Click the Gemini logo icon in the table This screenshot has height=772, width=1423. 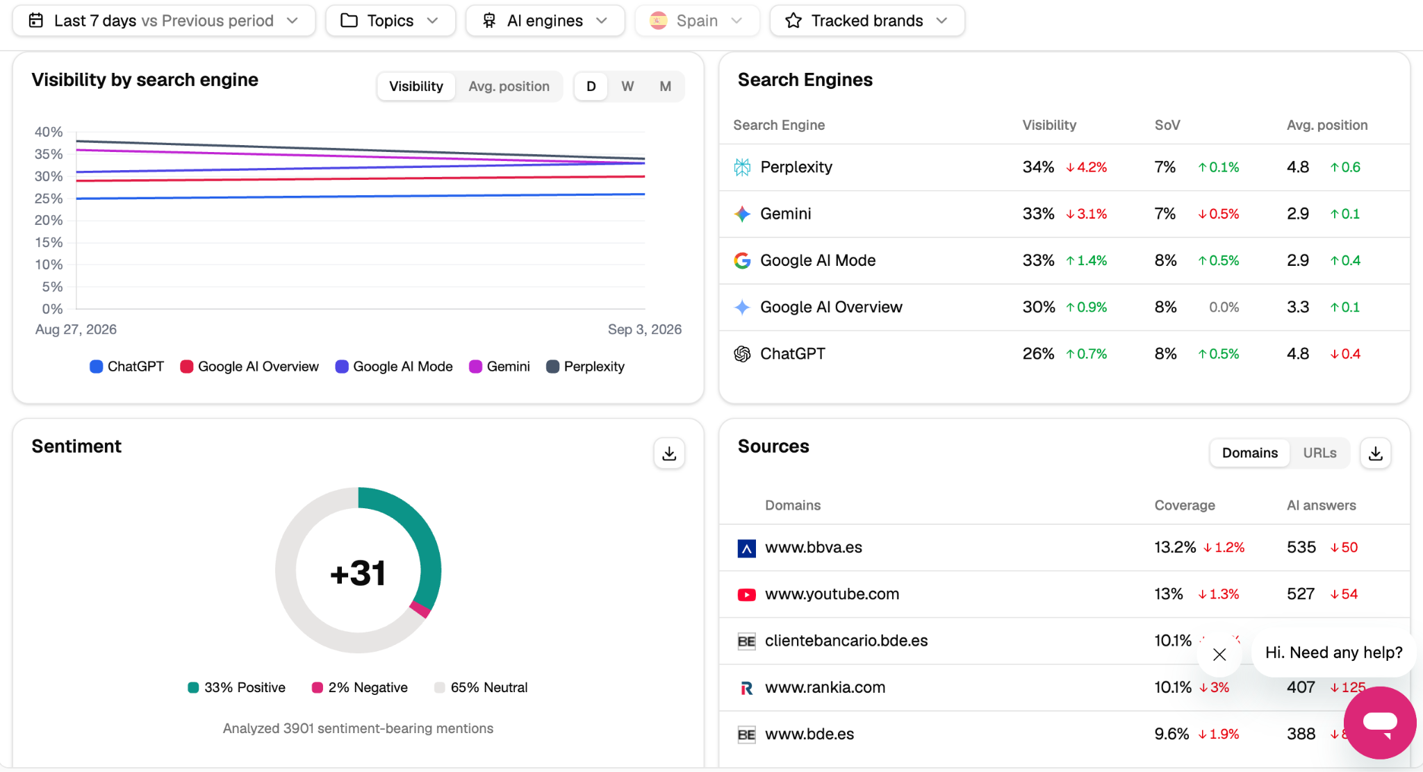pos(742,214)
